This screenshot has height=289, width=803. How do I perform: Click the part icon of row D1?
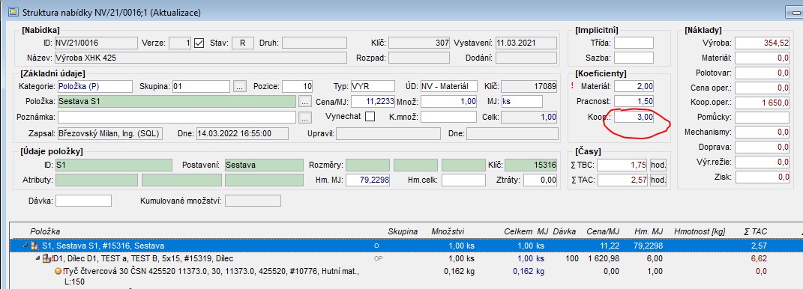(x=46, y=258)
